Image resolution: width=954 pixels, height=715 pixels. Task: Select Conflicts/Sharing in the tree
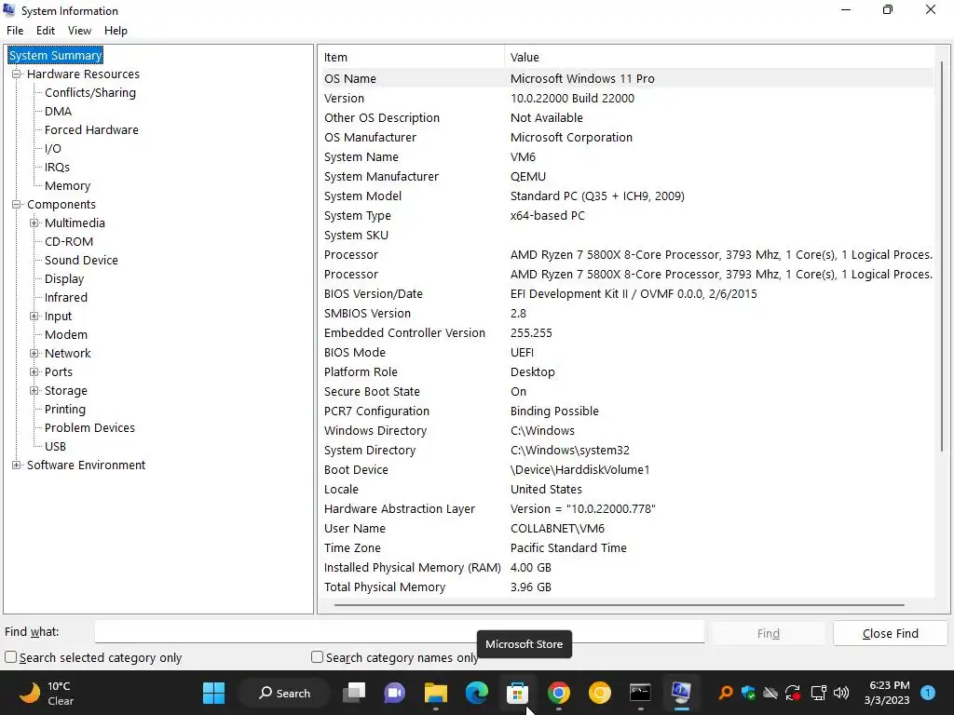pyautogui.click(x=90, y=92)
